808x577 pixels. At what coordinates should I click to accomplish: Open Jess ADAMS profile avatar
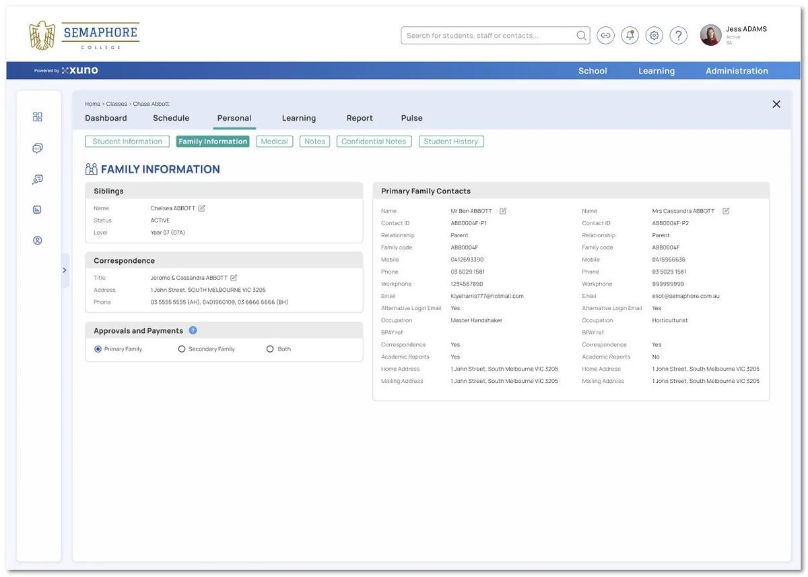tap(710, 35)
